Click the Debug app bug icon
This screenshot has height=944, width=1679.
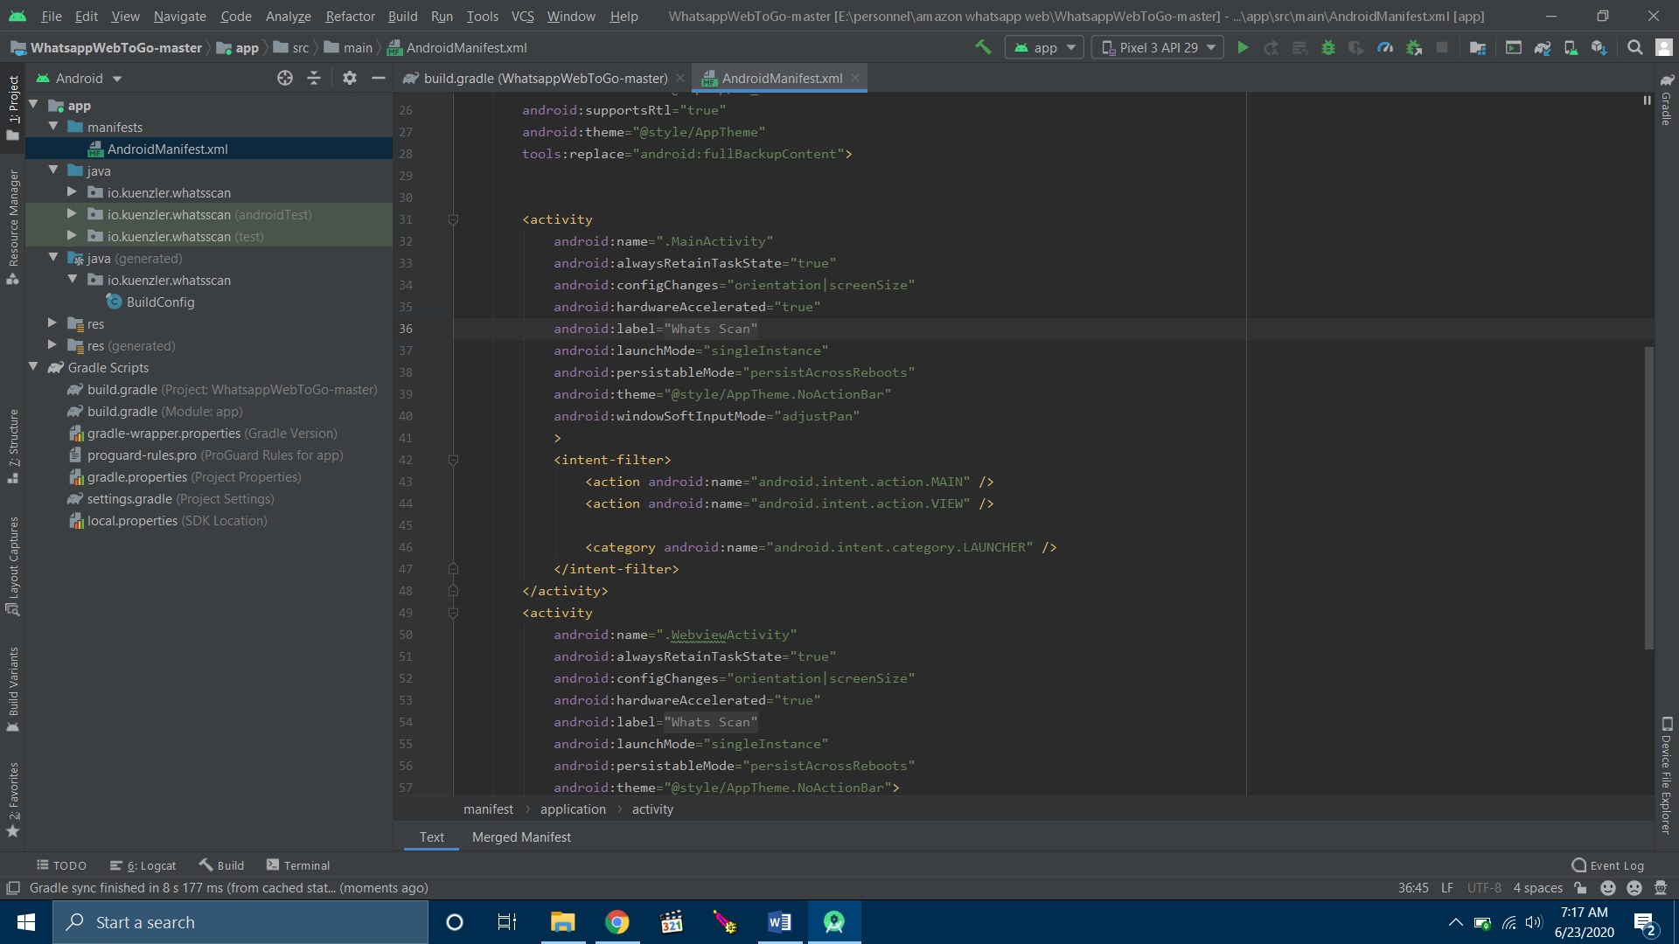point(1327,48)
